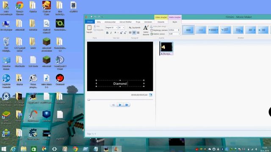Open the Saydamlık transparency control
The image size is (271, 152).
[x=135, y=27]
